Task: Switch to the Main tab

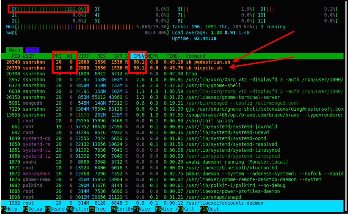Action: click(14, 50)
